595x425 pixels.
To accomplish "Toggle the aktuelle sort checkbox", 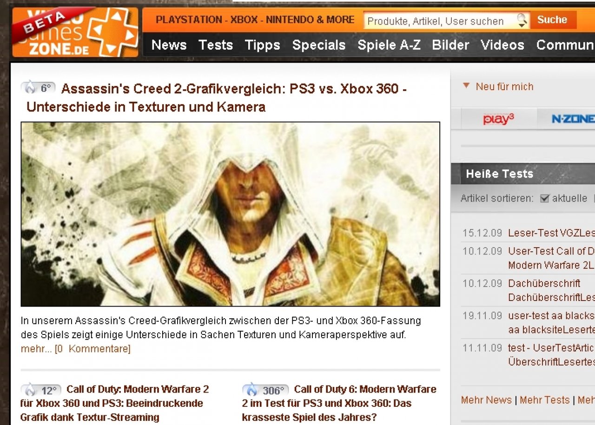I will tap(545, 199).
